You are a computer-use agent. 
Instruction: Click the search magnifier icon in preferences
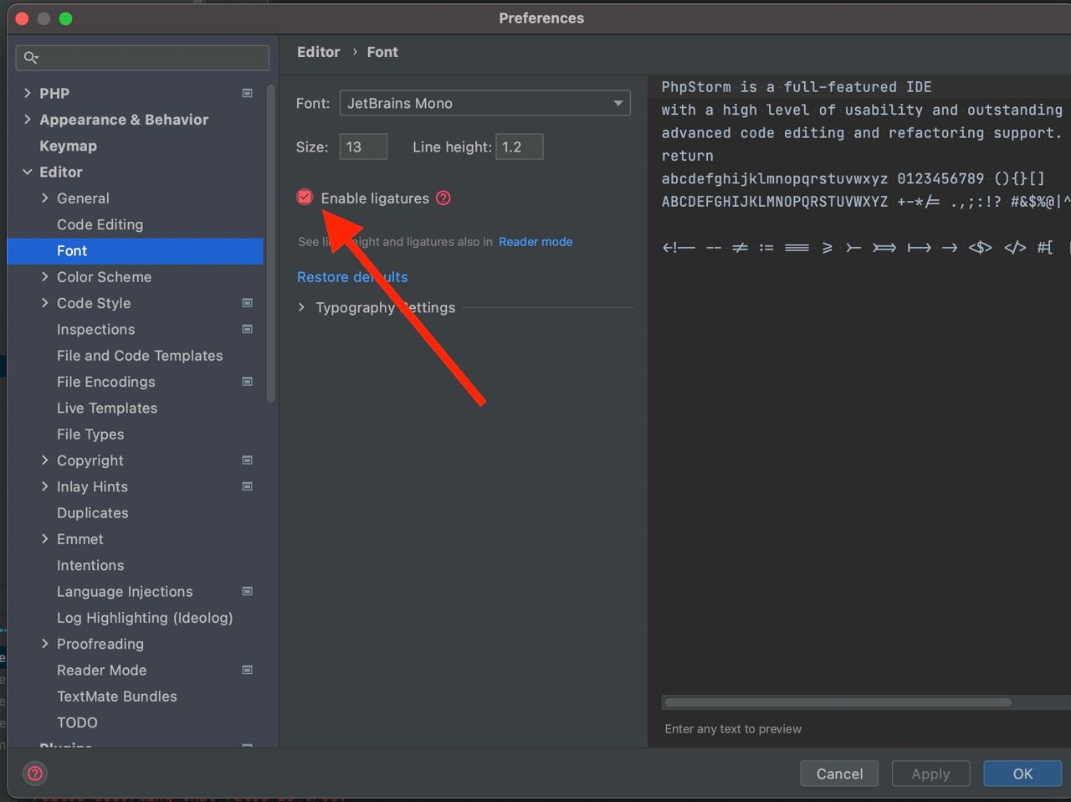tap(31, 58)
